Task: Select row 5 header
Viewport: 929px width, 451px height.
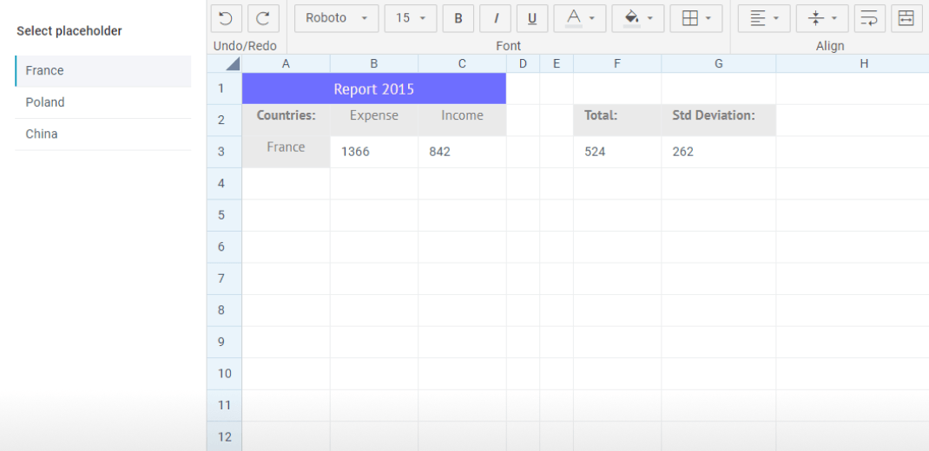Action: [225, 215]
